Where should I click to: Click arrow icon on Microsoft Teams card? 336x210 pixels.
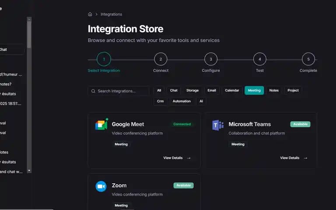click(x=305, y=158)
